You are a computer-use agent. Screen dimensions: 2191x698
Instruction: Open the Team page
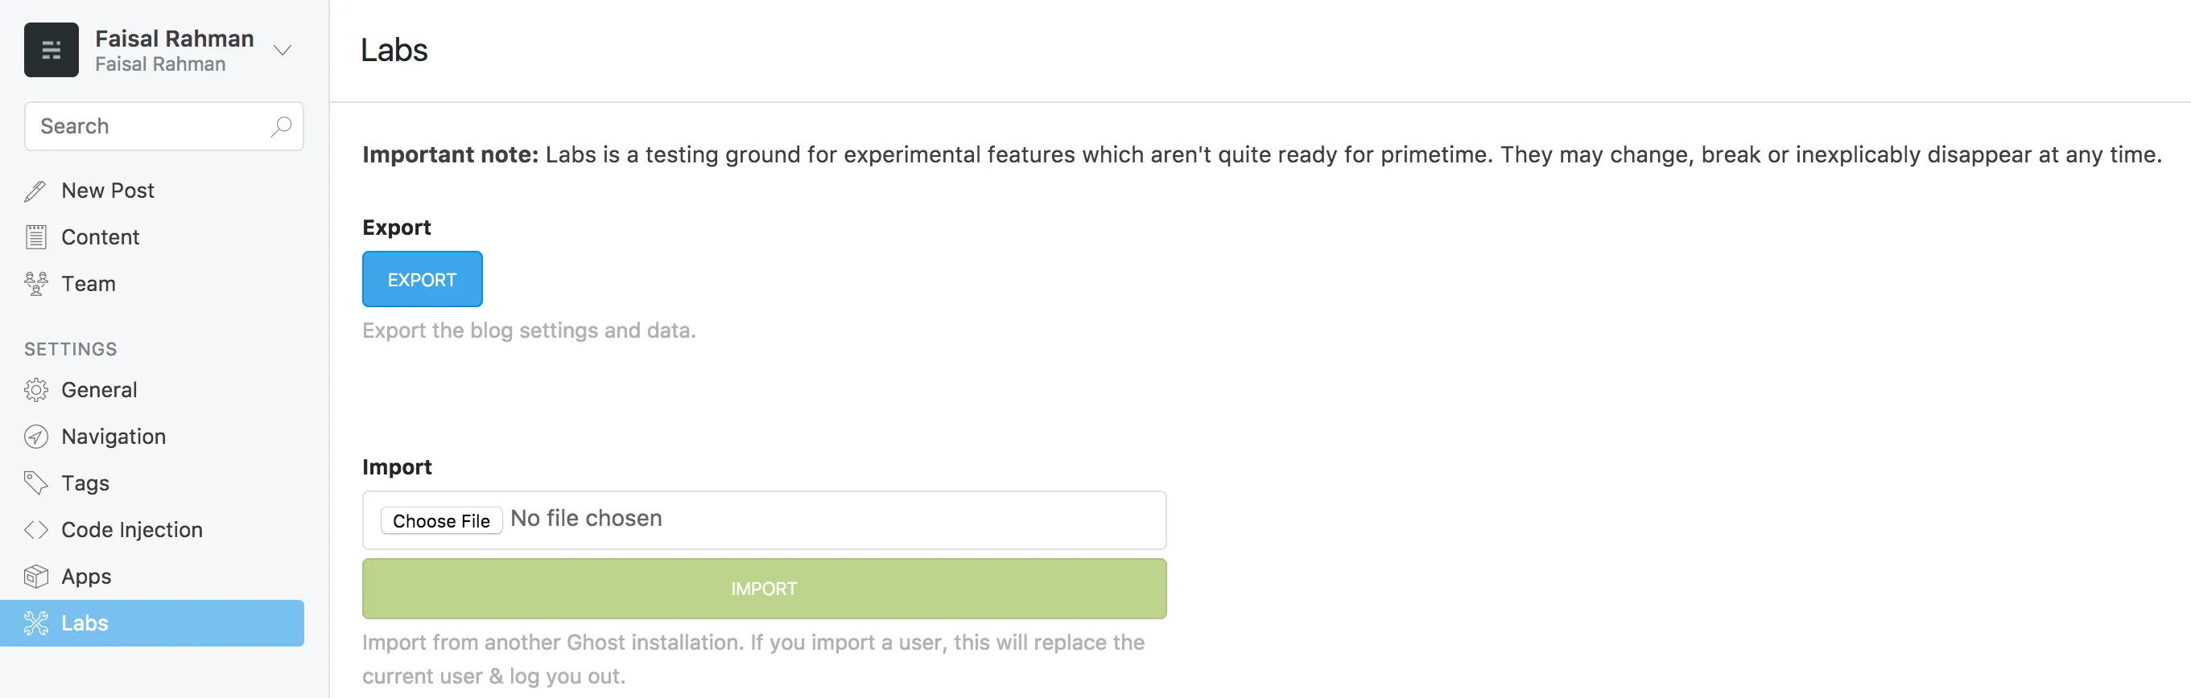click(89, 284)
